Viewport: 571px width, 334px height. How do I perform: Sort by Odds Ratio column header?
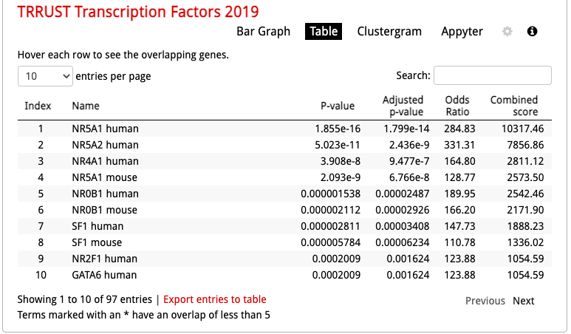point(457,106)
